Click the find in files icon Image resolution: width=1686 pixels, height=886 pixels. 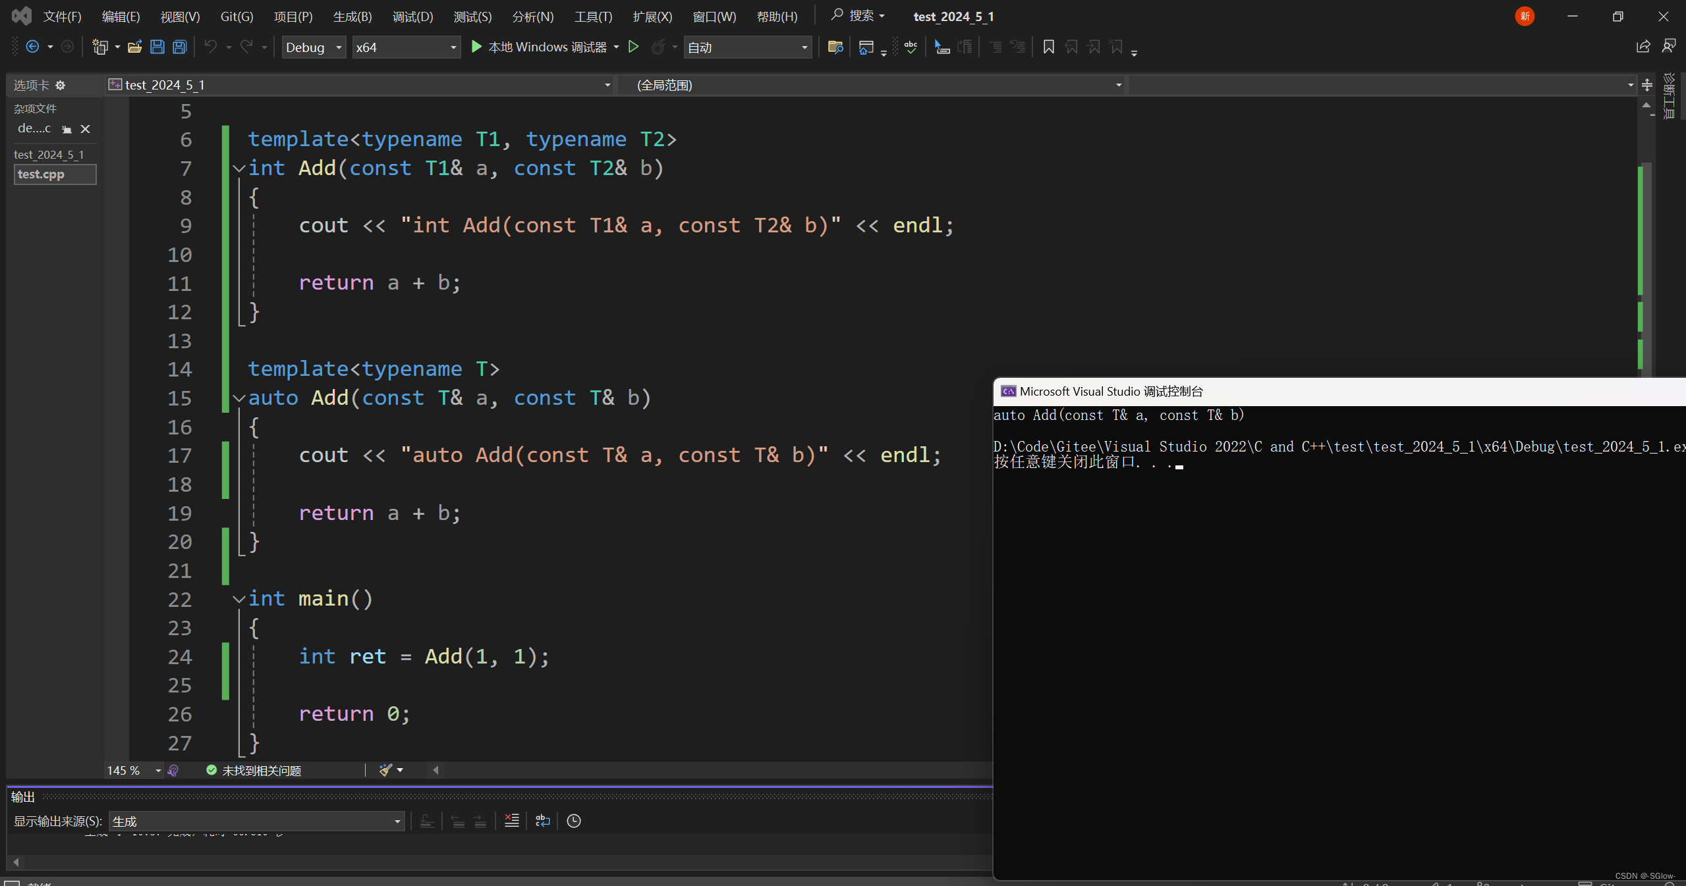pos(835,47)
